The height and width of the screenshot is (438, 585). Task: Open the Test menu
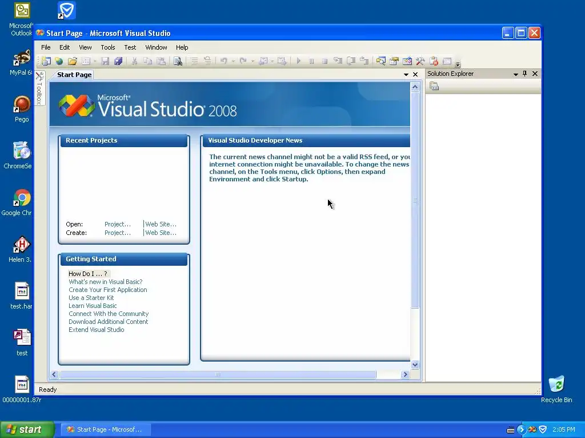click(x=130, y=47)
